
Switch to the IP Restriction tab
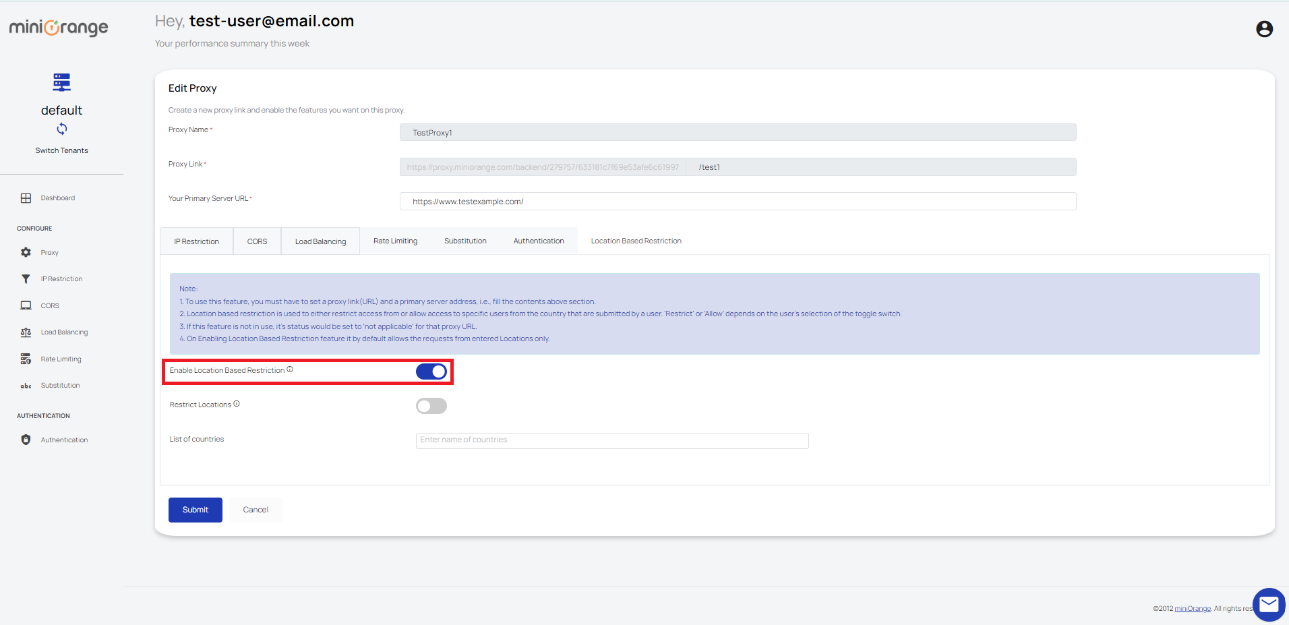click(196, 241)
